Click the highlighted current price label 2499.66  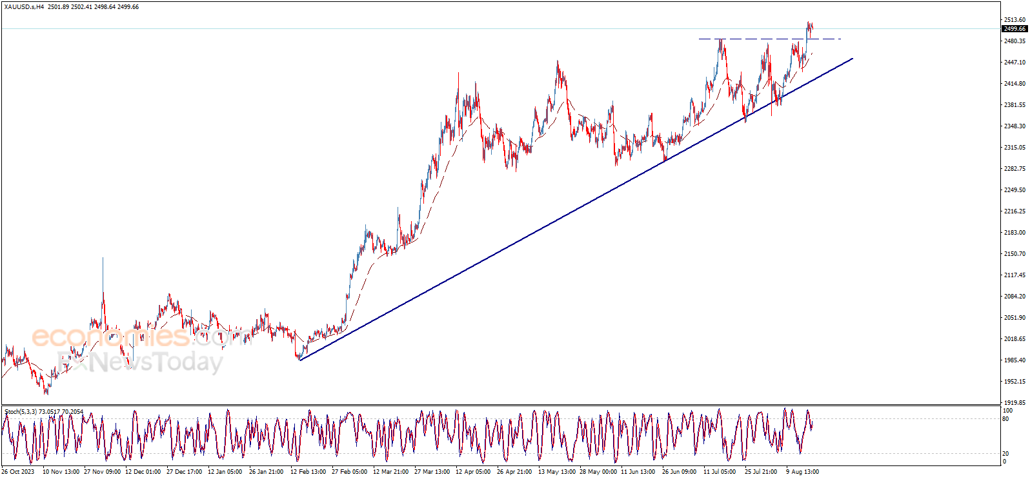click(x=1015, y=28)
